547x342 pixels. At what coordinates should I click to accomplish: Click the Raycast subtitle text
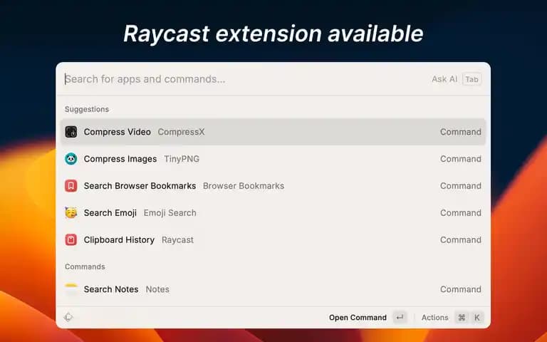[177, 239]
